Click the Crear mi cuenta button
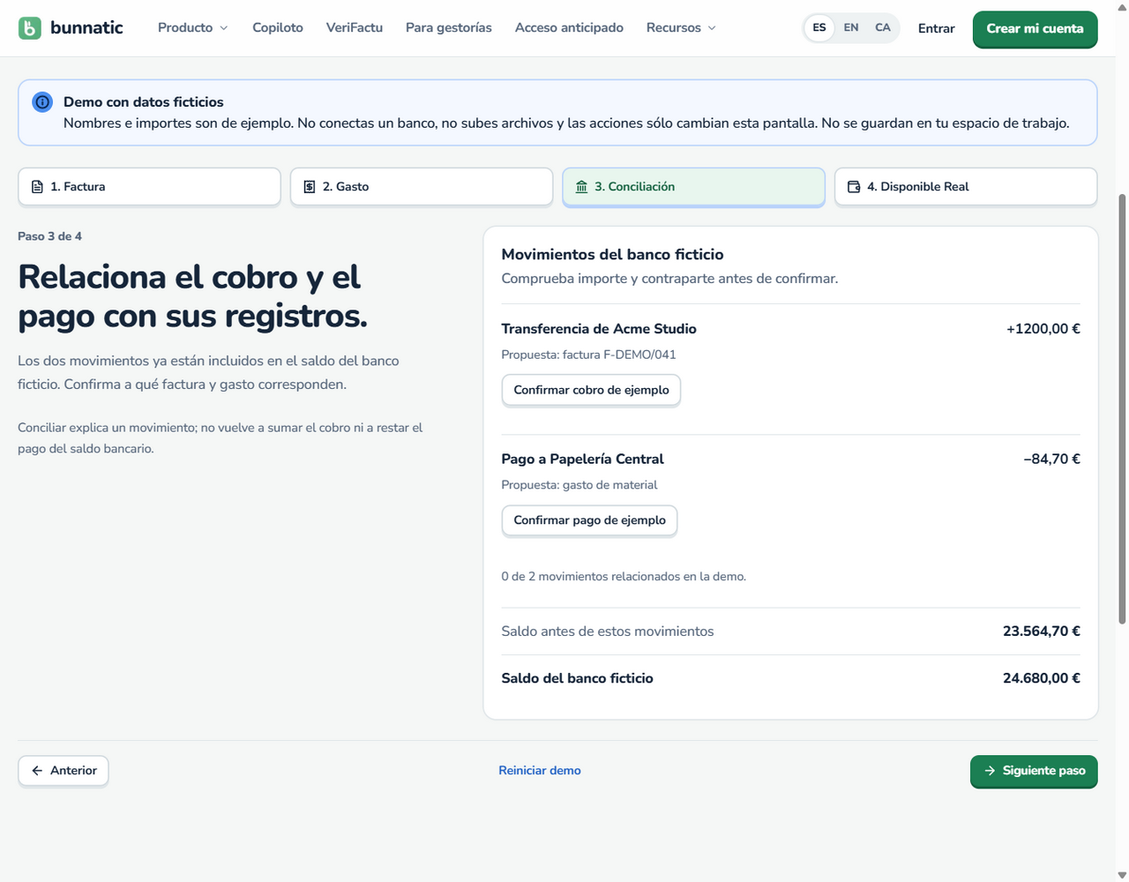The height and width of the screenshot is (882, 1129). [x=1036, y=29]
